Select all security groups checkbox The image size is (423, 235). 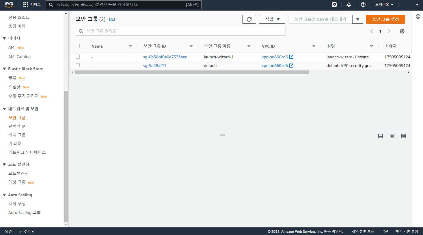pos(78,46)
